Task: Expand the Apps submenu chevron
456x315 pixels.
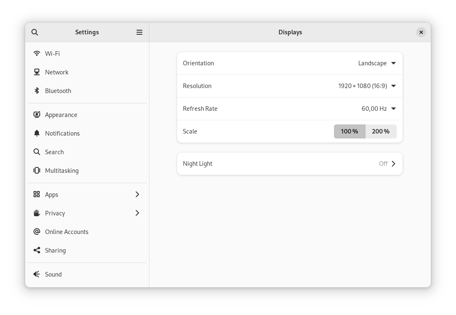Action: point(137,194)
